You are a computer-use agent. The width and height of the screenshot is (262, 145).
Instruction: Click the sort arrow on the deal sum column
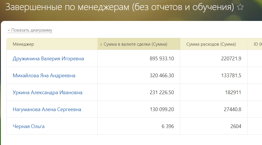pyautogui.click(x=101, y=44)
